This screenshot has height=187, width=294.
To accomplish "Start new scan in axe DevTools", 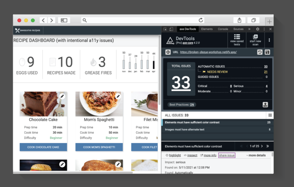I will click(x=255, y=40).
